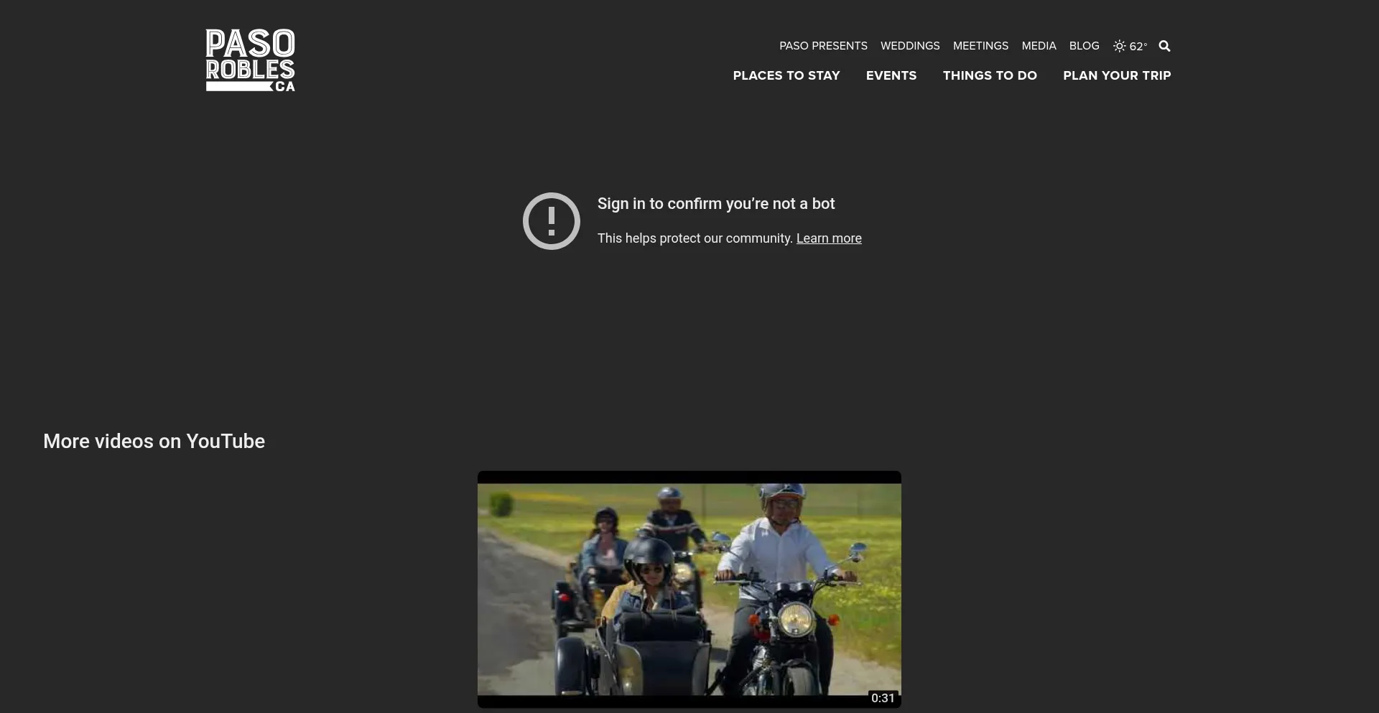Navigate to the Meetings page
This screenshot has height=713, width=1379.
[x=980, y=46]
